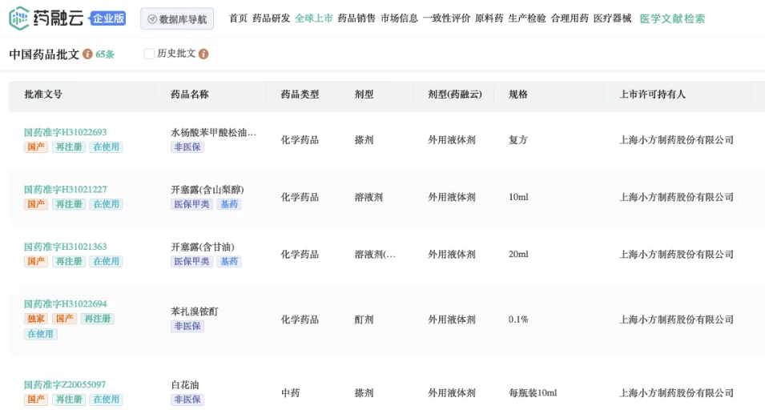Click the 0.1% specification cell
Image resolution: width=765 pixels, height=418 pixels.
[x=518, y=320]
